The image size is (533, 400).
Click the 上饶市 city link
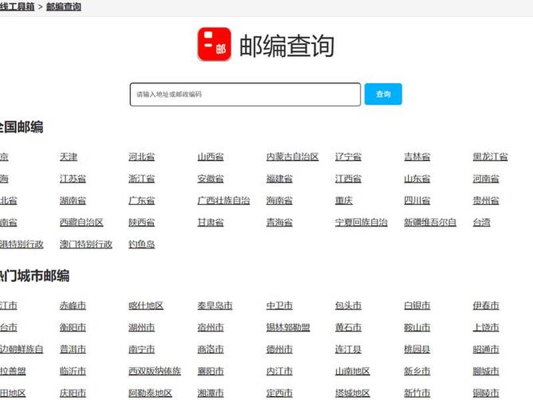coord(486,327)
